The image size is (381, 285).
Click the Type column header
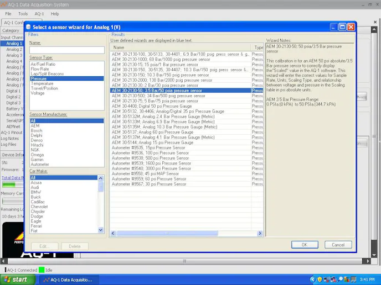click(258, 47)
